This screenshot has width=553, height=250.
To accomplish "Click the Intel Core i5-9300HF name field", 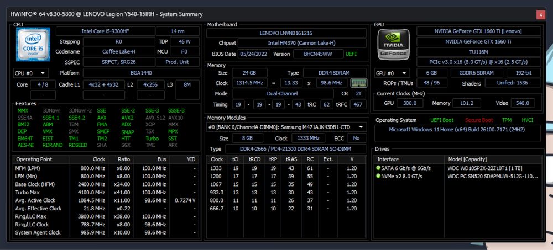I will click(105, 31).
